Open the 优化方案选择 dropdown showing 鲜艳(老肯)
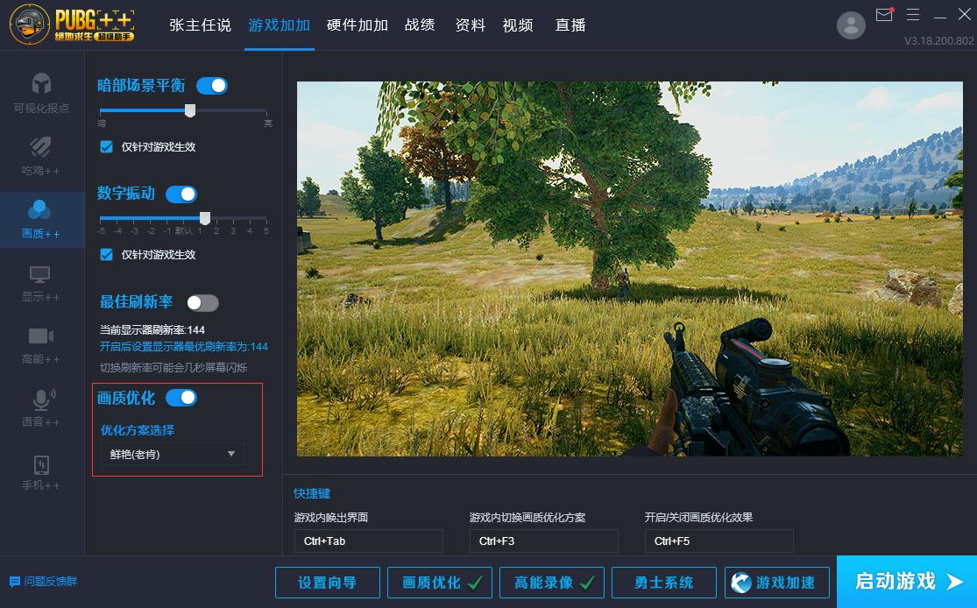The height and width of the screenshot is (608, 977). point(172,454)
